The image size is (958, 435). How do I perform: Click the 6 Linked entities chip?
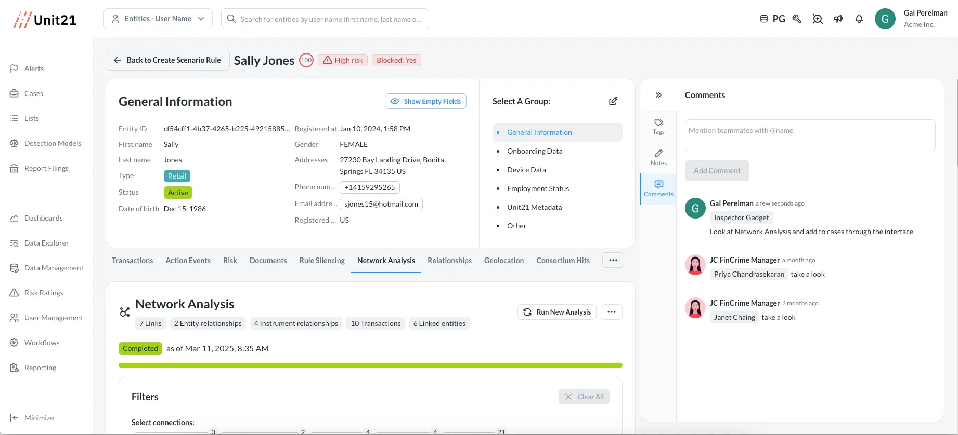[x=439, y=323]
